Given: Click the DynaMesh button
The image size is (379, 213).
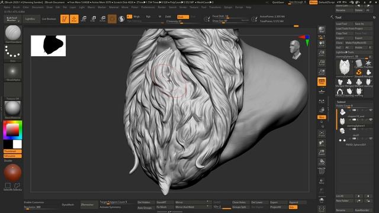Looking at the screenshot, I should (x=68, y=205).
